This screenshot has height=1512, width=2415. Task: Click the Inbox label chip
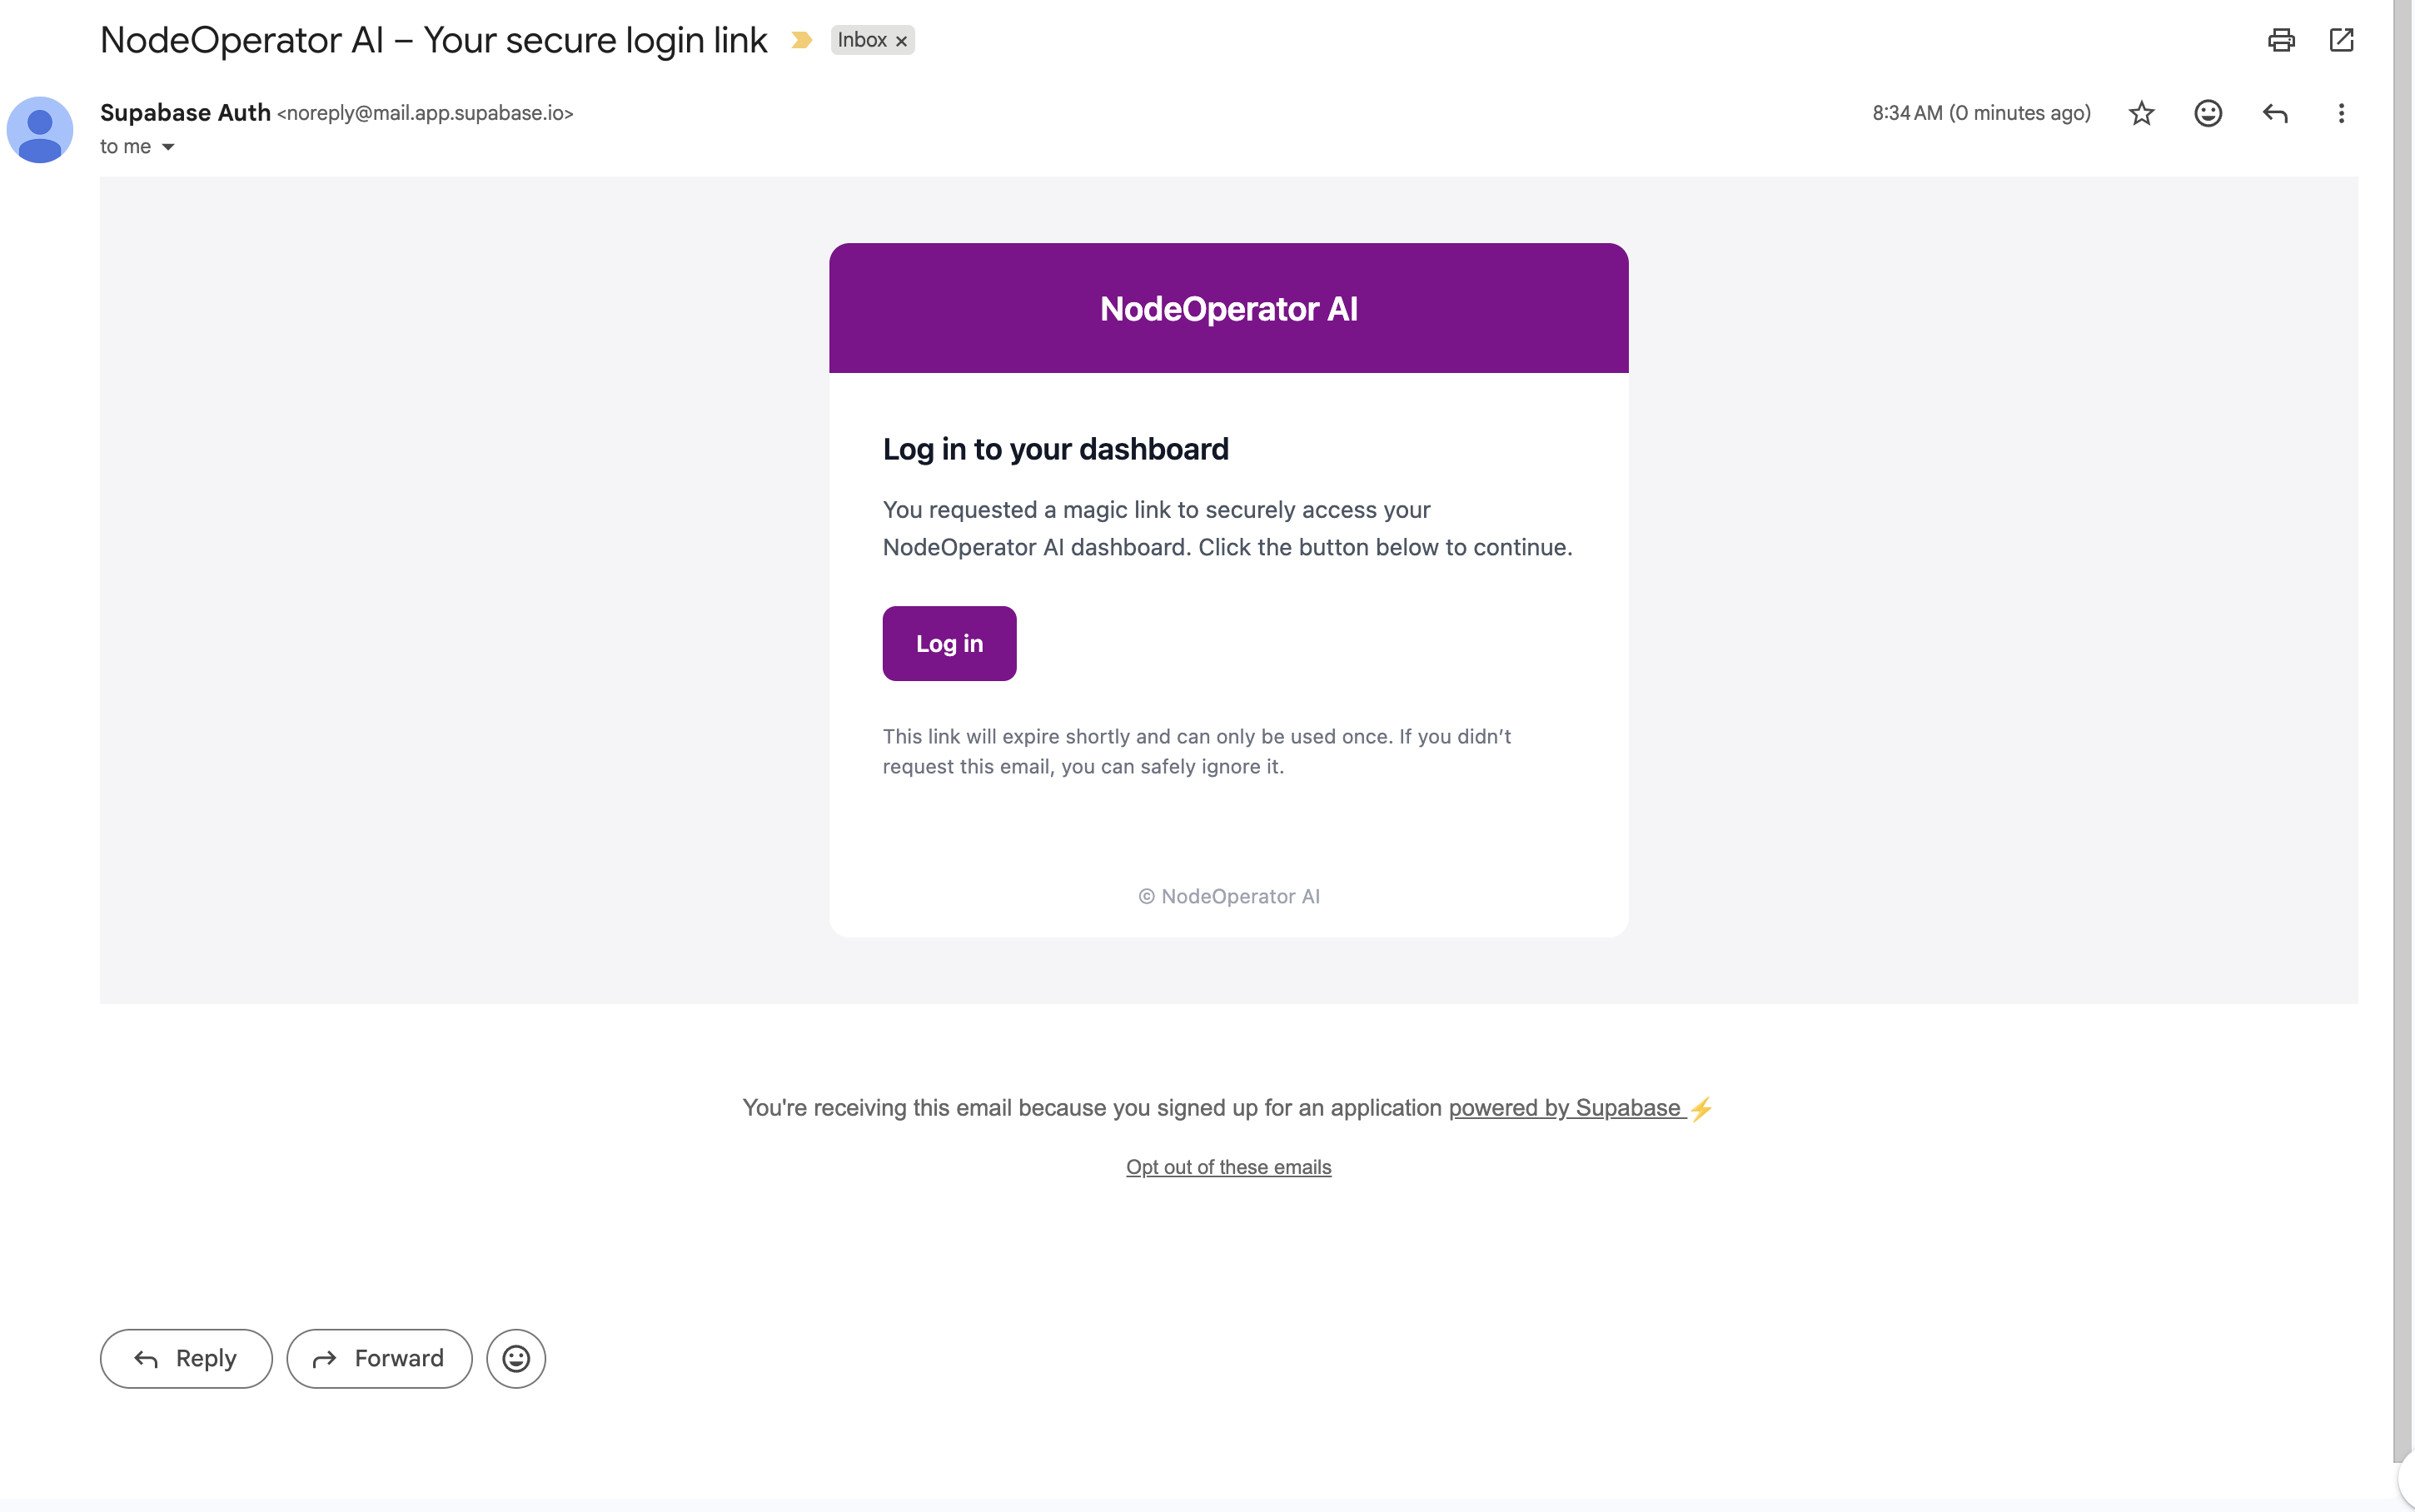point(861,40)
